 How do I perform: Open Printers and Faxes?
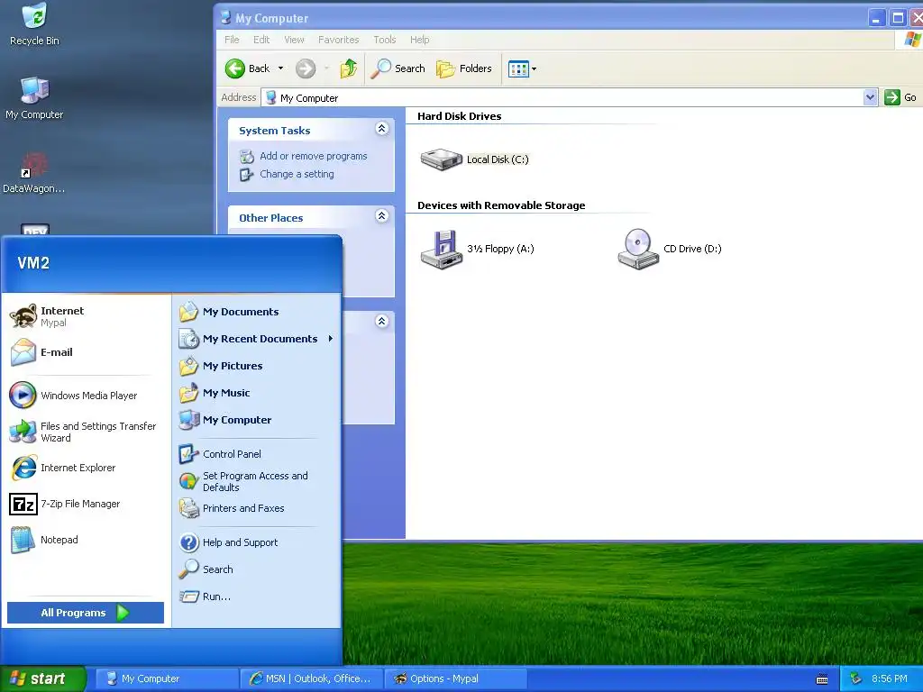pos(257,508)
